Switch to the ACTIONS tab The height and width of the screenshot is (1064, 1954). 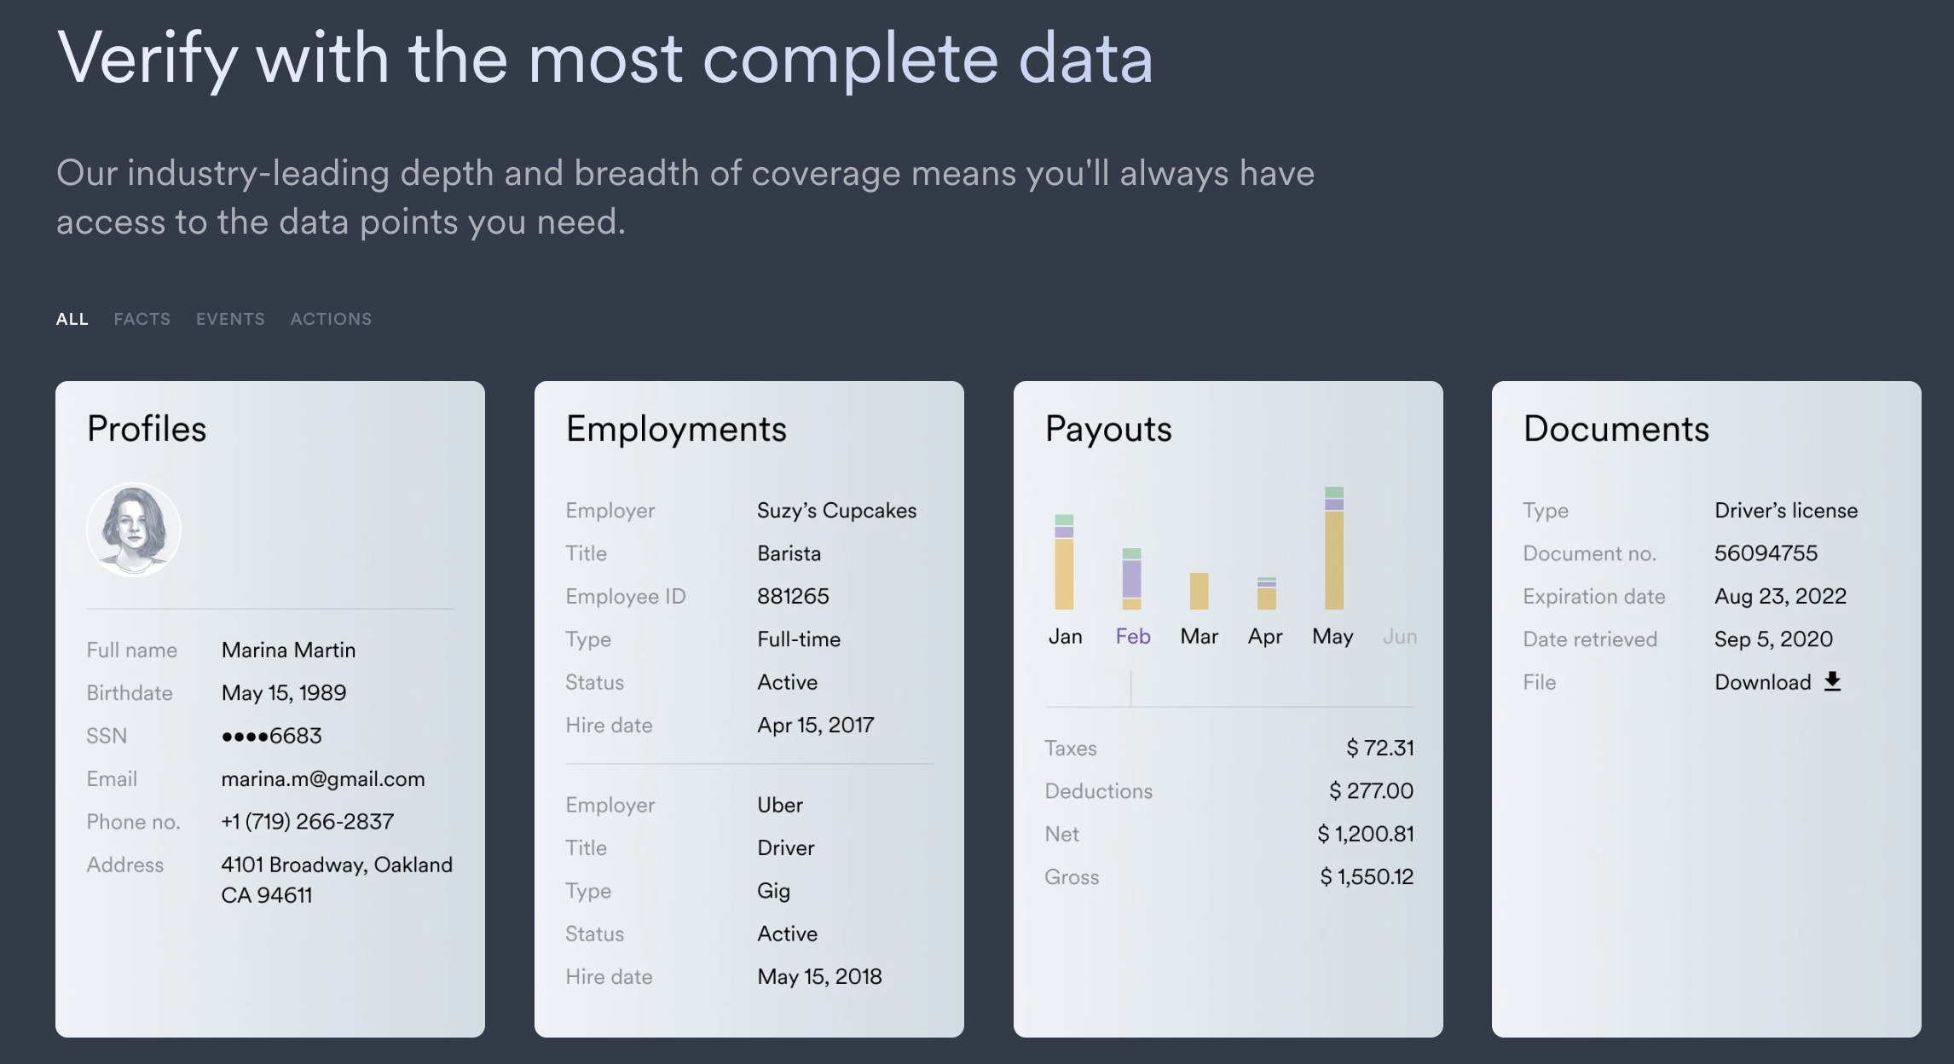331,319
